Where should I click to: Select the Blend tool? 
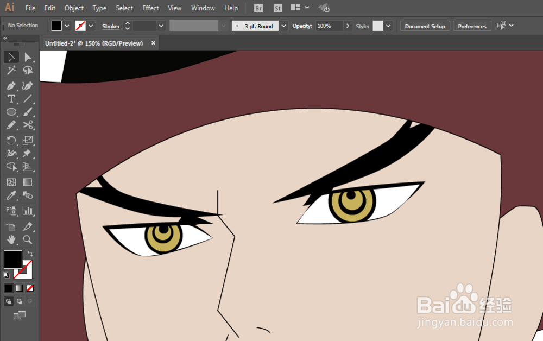(x=28, y=195)
